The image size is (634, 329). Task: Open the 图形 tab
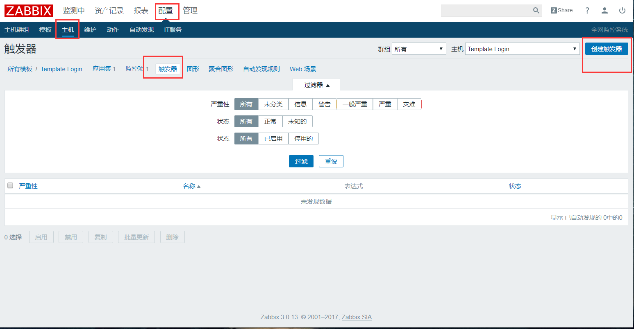pyautogui.click(x=193, y=69)
